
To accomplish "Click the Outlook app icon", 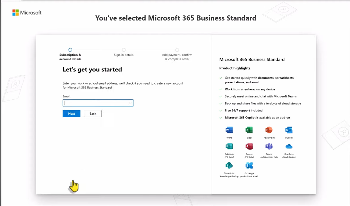I will click(x=288, y=130).
